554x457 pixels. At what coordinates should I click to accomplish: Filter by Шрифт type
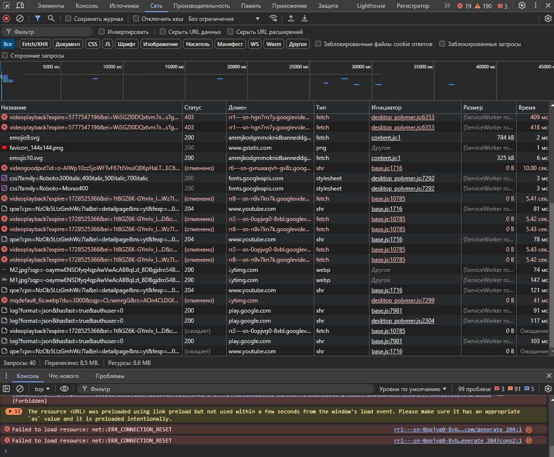click(x=126, y=44)
